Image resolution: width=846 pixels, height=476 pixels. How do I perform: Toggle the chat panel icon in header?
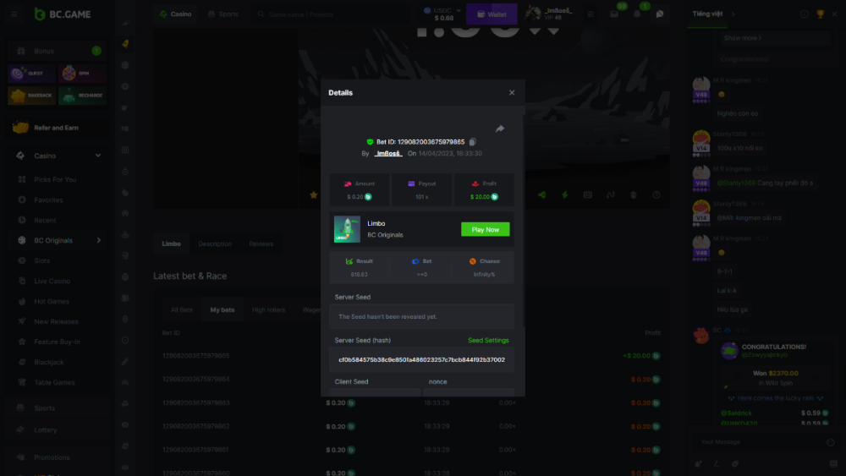point(660,14)
